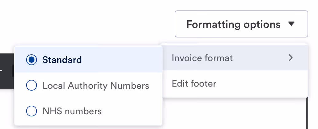Expand the Invoice format submenu
Screen dimensions: 318x129
pos(234,58)
